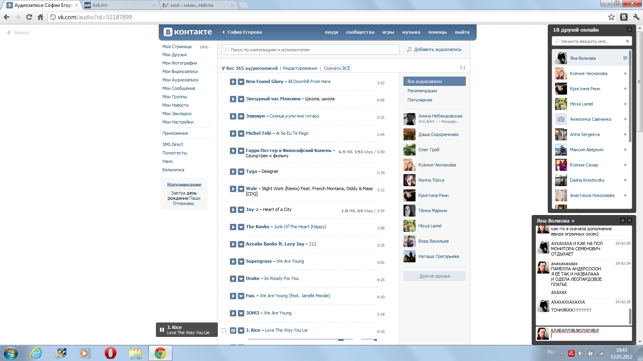Screen dimensions: 643x361
Task: Select Рекомендации filter
Action: (x=422, y=91)
